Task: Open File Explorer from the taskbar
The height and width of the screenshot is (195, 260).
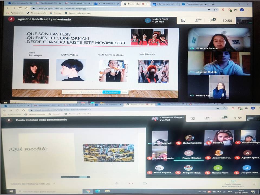Action: click(107, 191)
